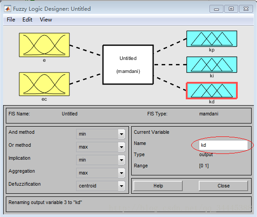Click the status message 'Renaming output variable 3 to "kd"'
The width and height of the screenshot is (257, 217).
45,202
